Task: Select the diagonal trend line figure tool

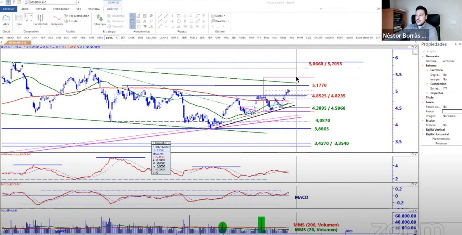Action: [160, 16]
